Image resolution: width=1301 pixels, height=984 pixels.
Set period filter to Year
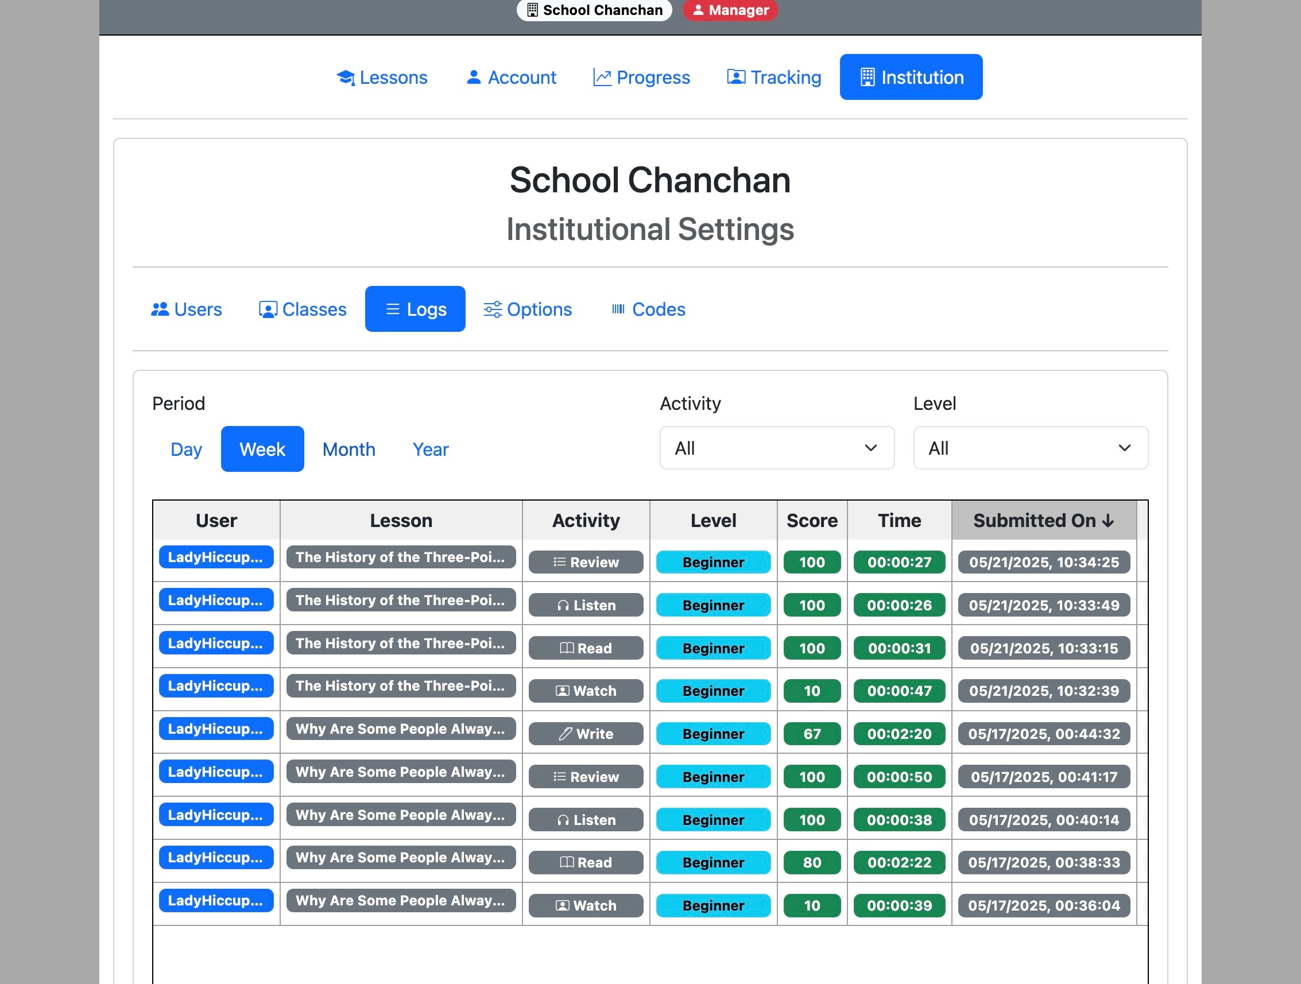point(431,449)
